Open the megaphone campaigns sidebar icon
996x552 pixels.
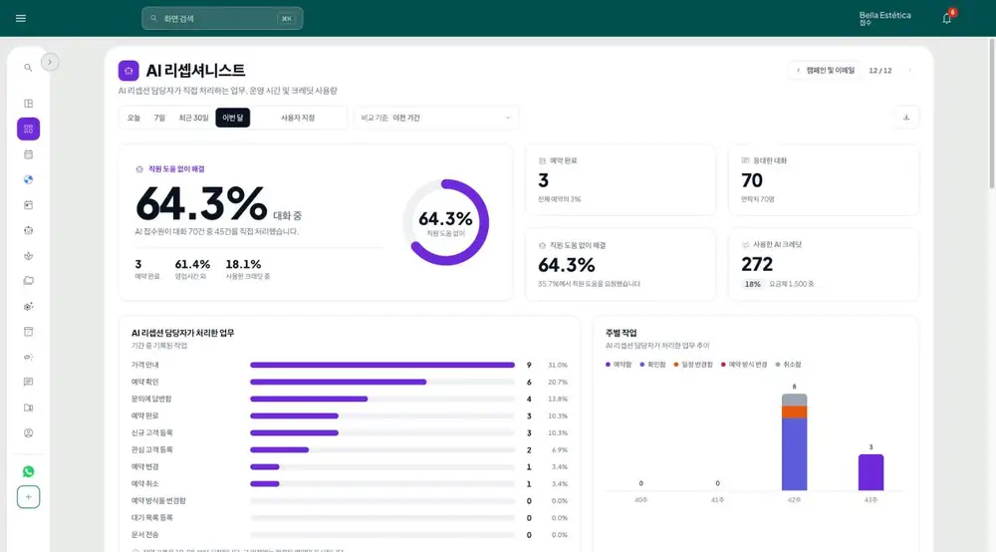click(28, 357)
